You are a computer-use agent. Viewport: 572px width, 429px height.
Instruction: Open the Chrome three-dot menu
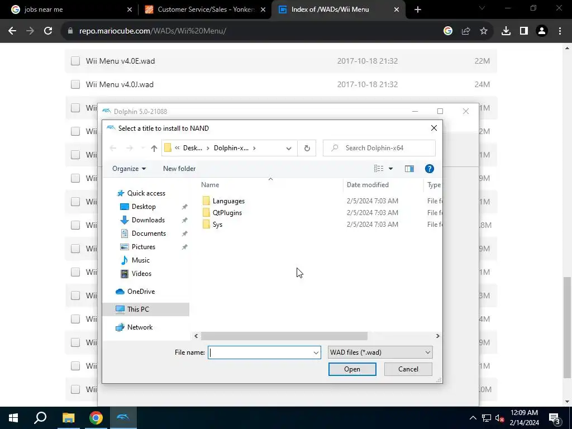560,31
